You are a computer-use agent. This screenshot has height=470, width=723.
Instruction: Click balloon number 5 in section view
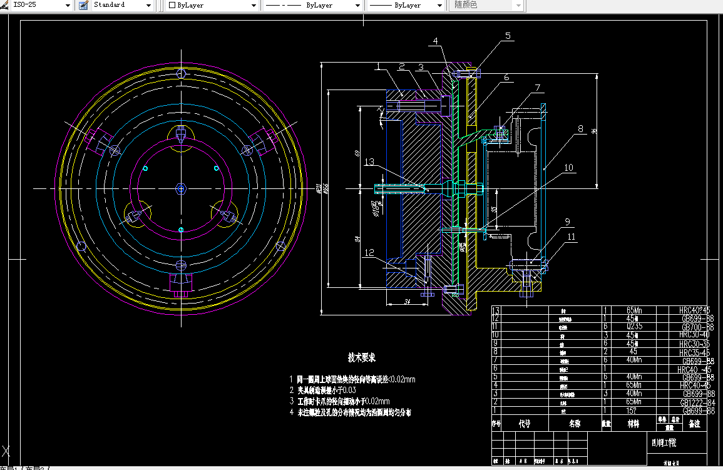[508, 36]
